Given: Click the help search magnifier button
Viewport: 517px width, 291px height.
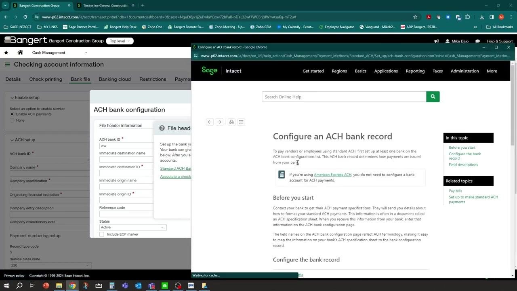Looking at the screenshot, I should [x=433, y=97].
